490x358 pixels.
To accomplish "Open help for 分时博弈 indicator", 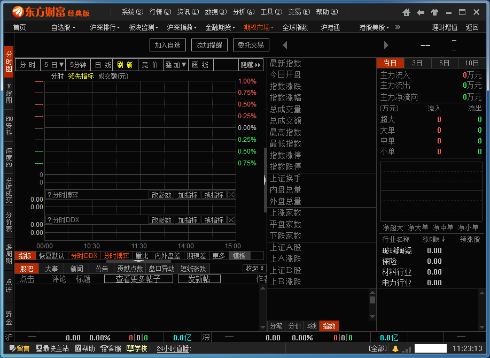I will 49,195.
